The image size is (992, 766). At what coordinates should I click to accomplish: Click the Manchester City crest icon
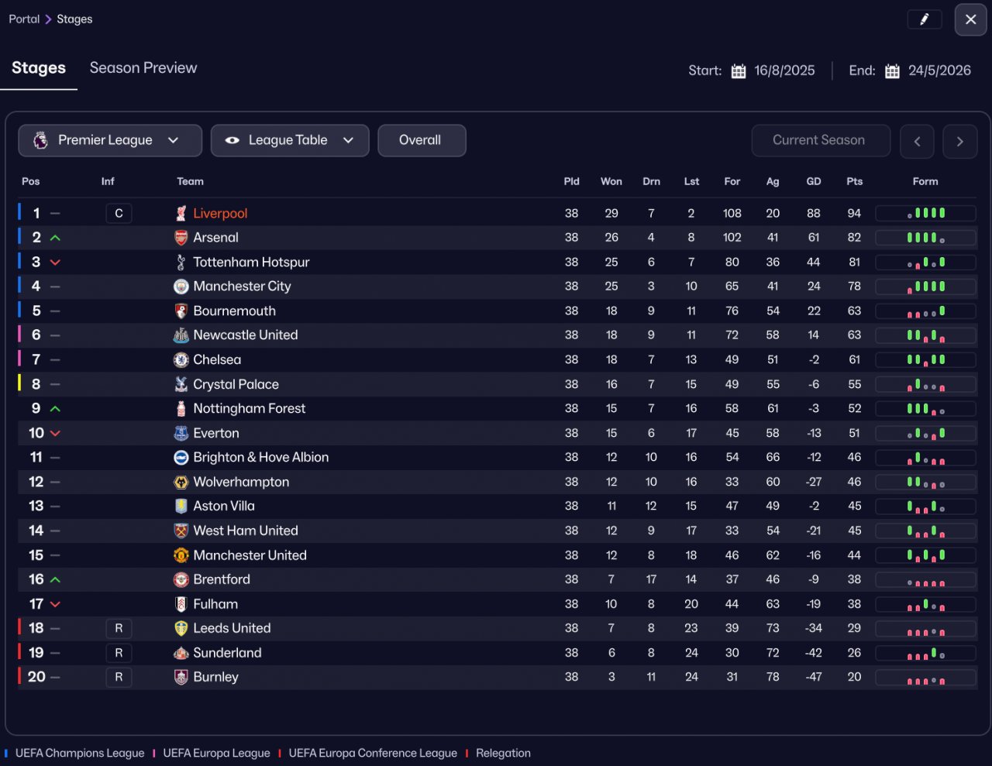click(181, 287)
